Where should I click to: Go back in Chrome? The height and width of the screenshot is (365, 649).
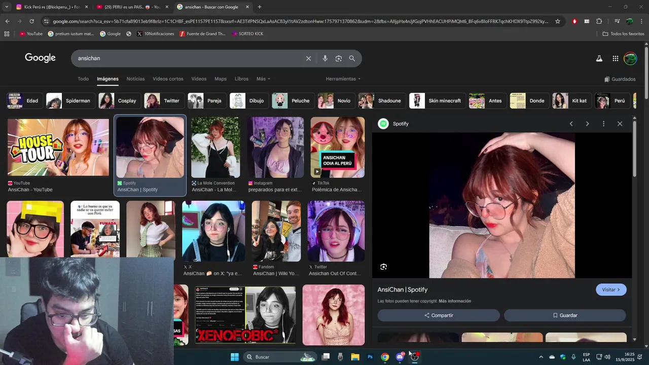click(x=7, y=21)
